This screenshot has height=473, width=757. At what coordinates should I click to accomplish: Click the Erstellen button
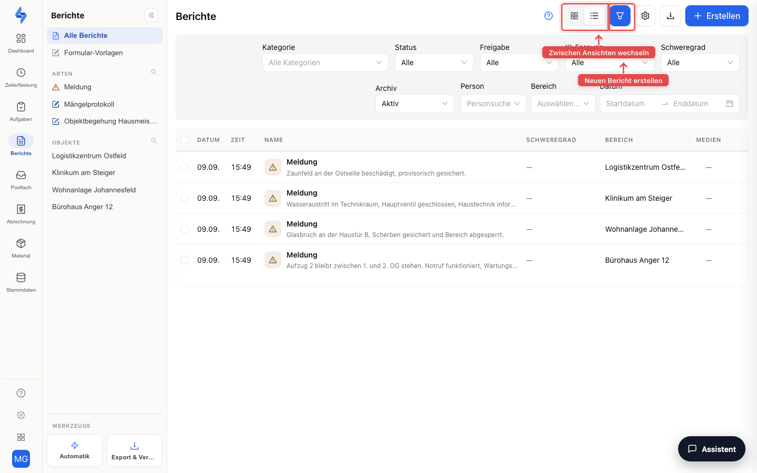[x=717, y=16]
